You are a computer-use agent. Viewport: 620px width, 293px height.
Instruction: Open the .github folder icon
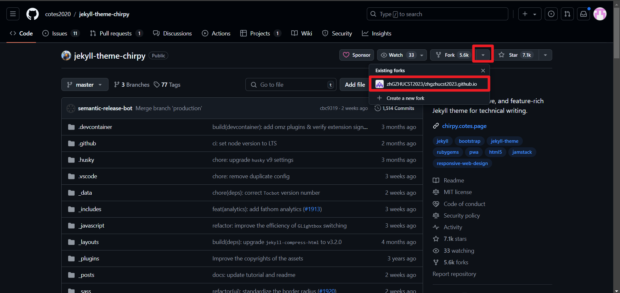71,143
